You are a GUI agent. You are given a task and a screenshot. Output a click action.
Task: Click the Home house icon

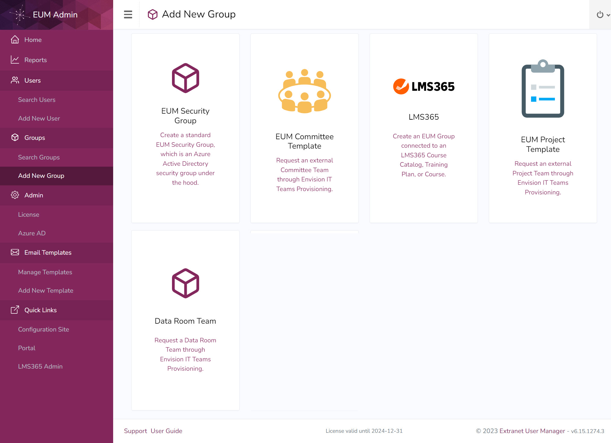(x=15, y=40)
